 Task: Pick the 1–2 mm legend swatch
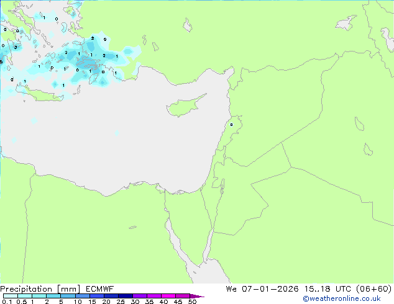[x=39, y=296]
